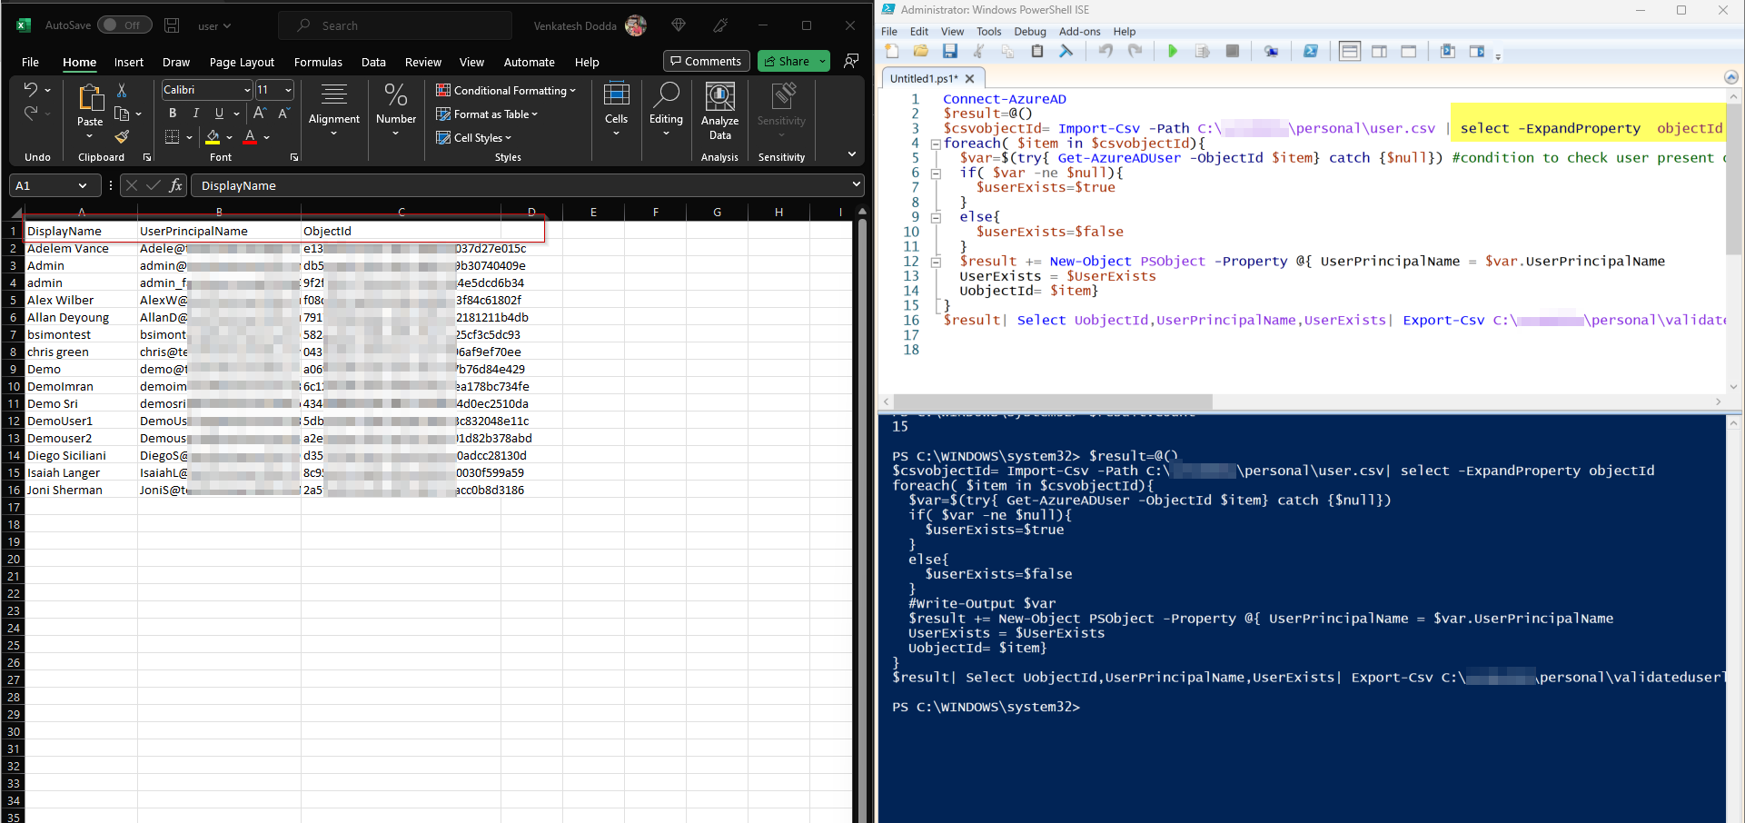Click Excel Save icon in title bar
This screenshot has height=823, width=1745.
pos(172,25)
